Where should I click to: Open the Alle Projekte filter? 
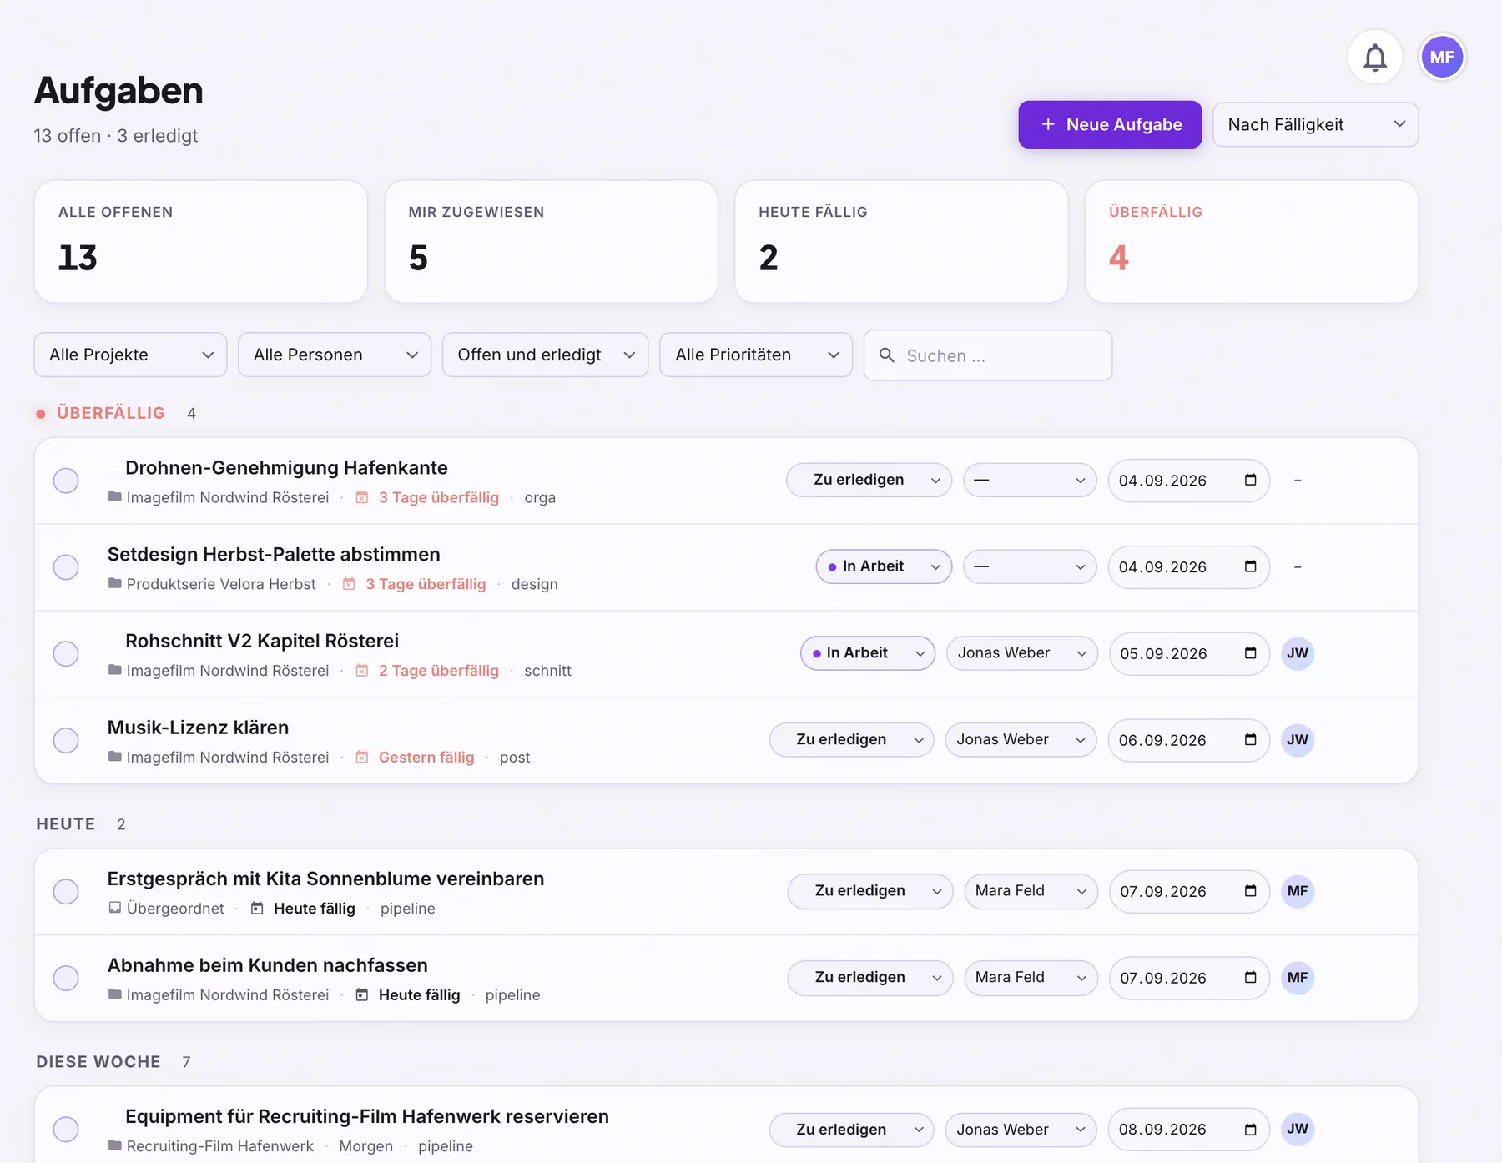tap(130, 355)
